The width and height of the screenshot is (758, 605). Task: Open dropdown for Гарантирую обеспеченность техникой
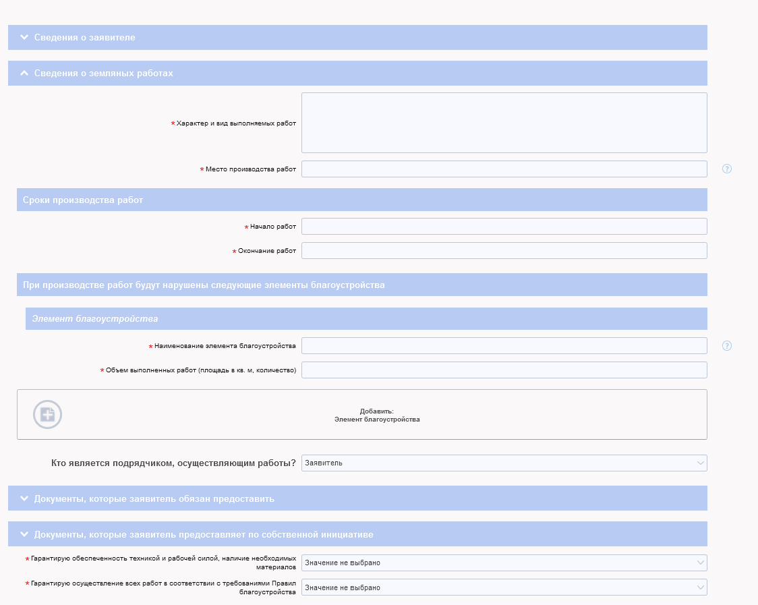tap(504, 563)
